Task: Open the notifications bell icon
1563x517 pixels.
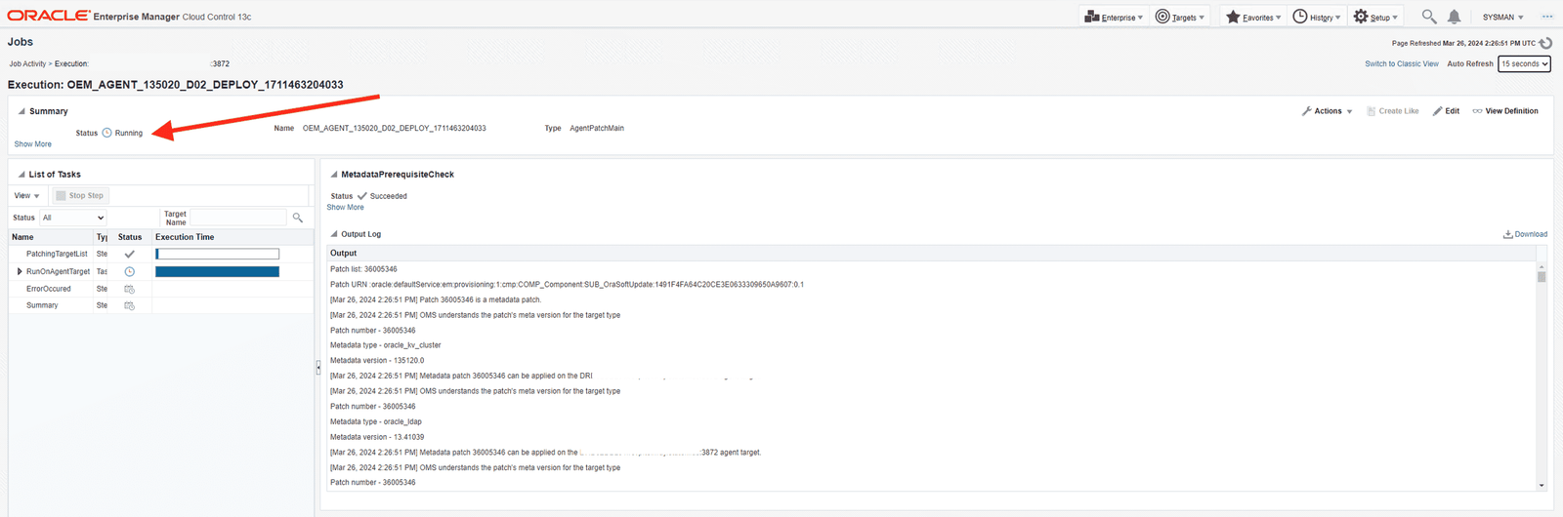Action: tap(1454, 17)
